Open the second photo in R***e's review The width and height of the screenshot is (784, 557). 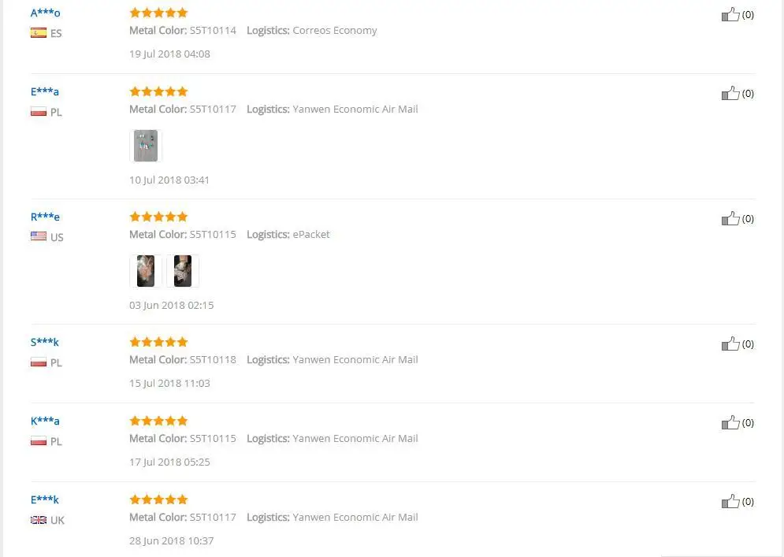point(183,270)
